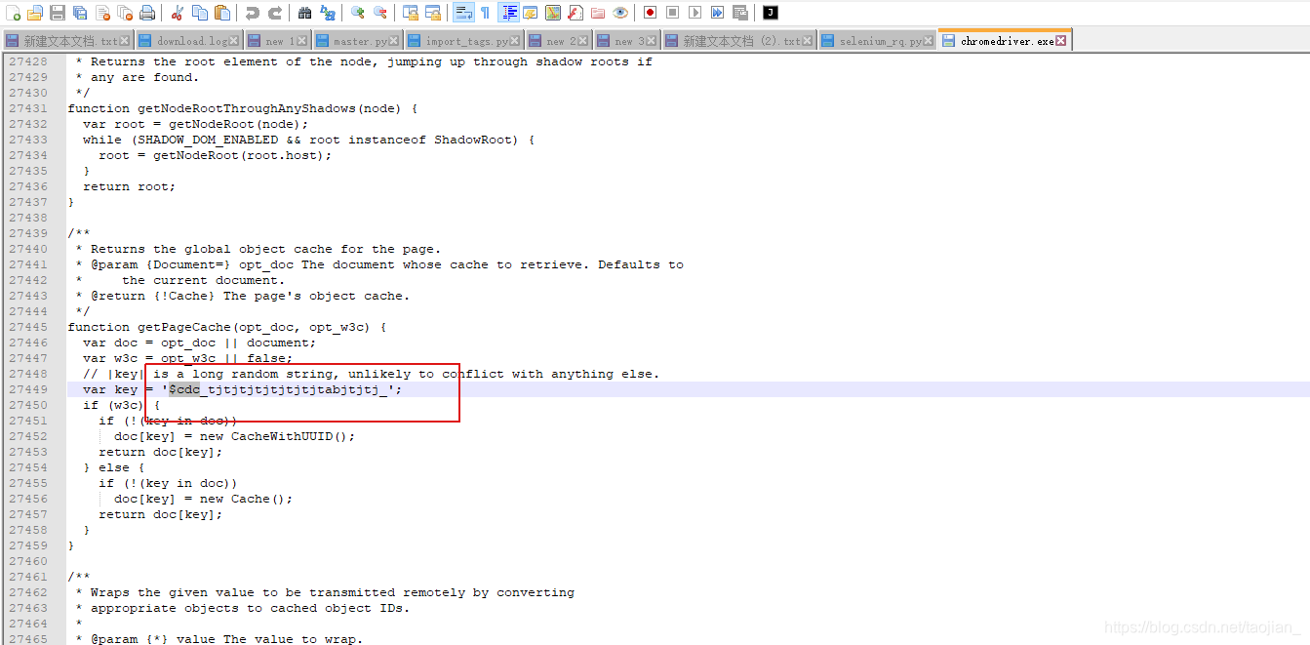Switch to the new 3 tab

tap(627, 41)
